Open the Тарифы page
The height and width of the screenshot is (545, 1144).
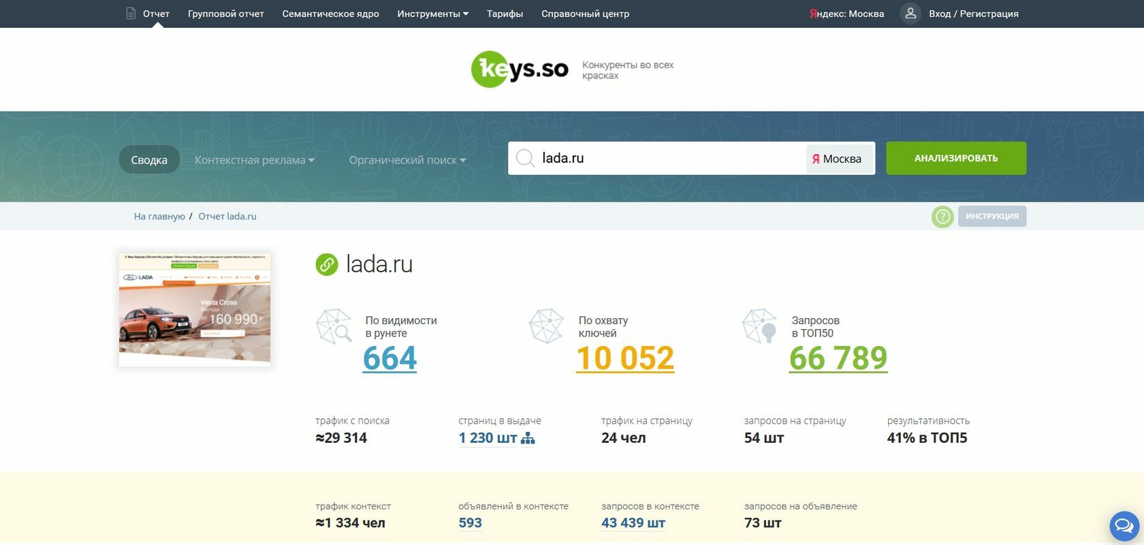click(x=505, y=14)
